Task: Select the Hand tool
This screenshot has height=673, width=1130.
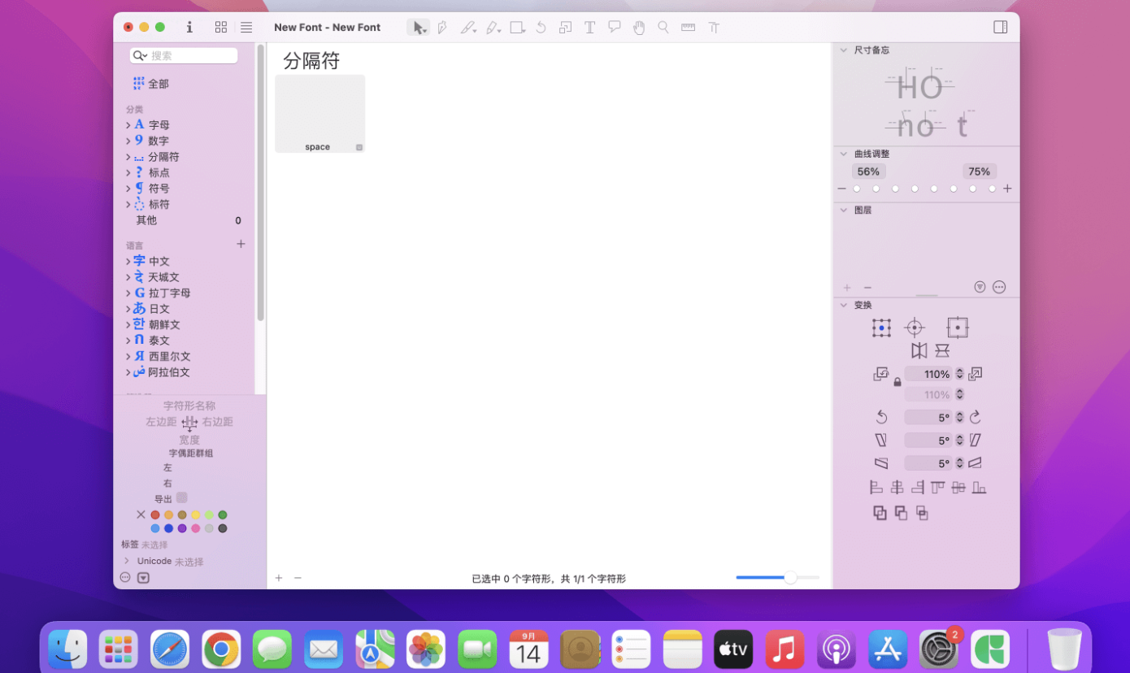Action: (x=639, y=28)
